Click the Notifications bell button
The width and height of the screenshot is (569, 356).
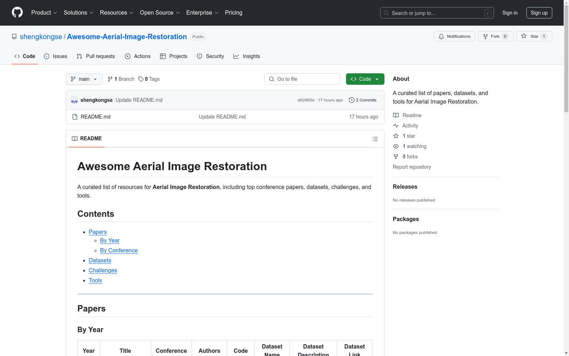click(454, 36)
